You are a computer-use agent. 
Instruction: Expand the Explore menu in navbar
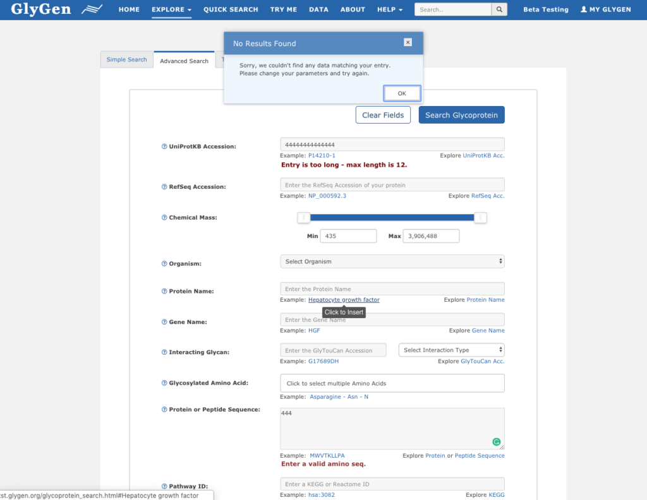click(171, 9)
